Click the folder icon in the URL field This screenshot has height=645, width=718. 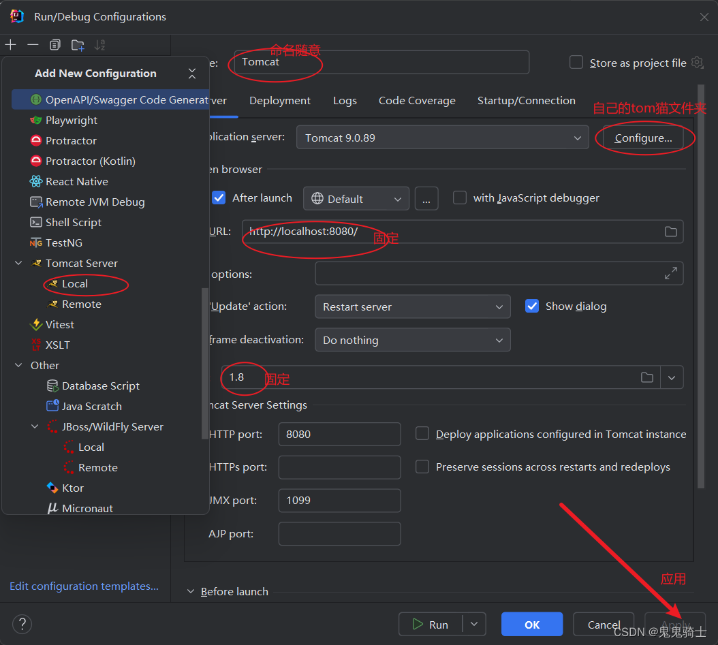point(671,232)
